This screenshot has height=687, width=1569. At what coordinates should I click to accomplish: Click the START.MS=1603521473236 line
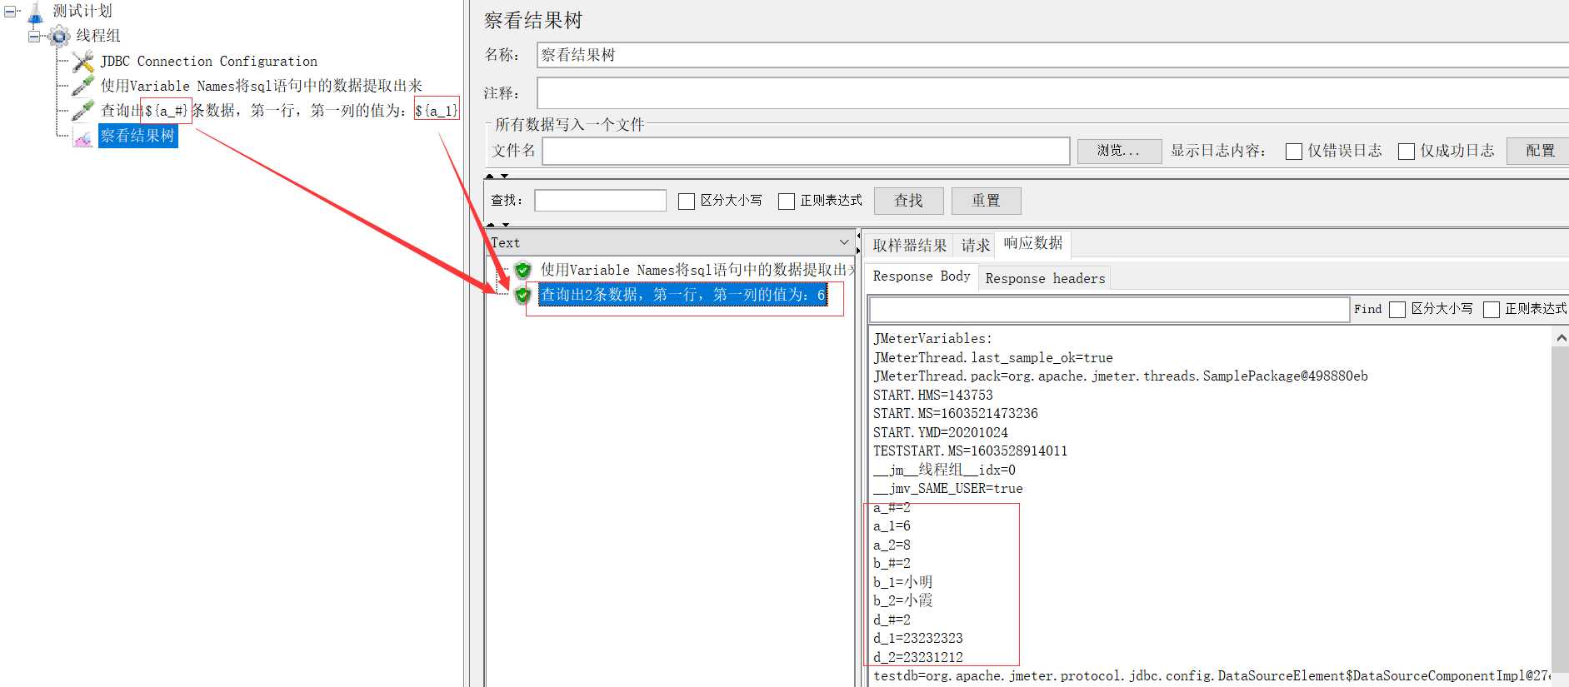(x=956, y=413)
